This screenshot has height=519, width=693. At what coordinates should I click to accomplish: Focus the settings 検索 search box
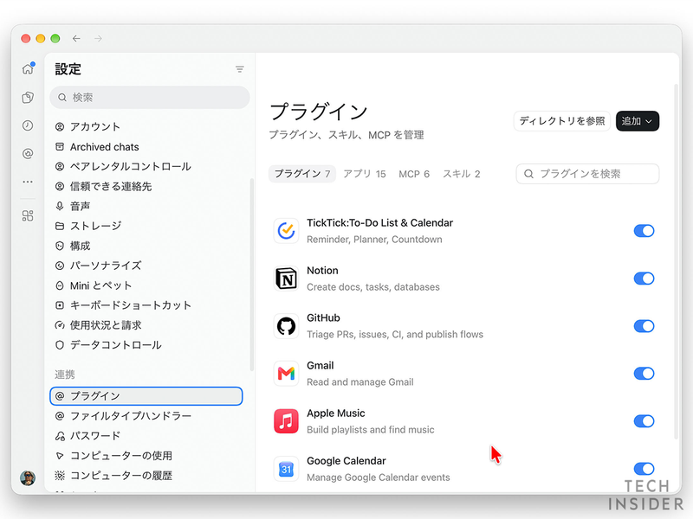coord(150,97)
